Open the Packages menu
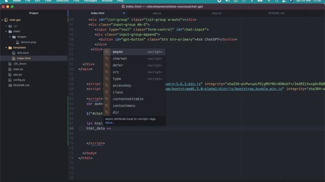 [x=90, y=1]
